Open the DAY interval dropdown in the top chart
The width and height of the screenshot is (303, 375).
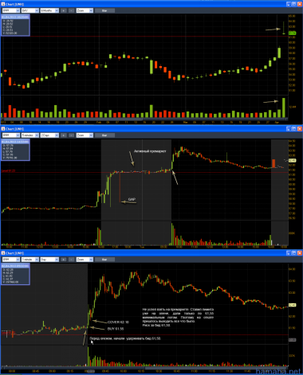coord(30,10)
